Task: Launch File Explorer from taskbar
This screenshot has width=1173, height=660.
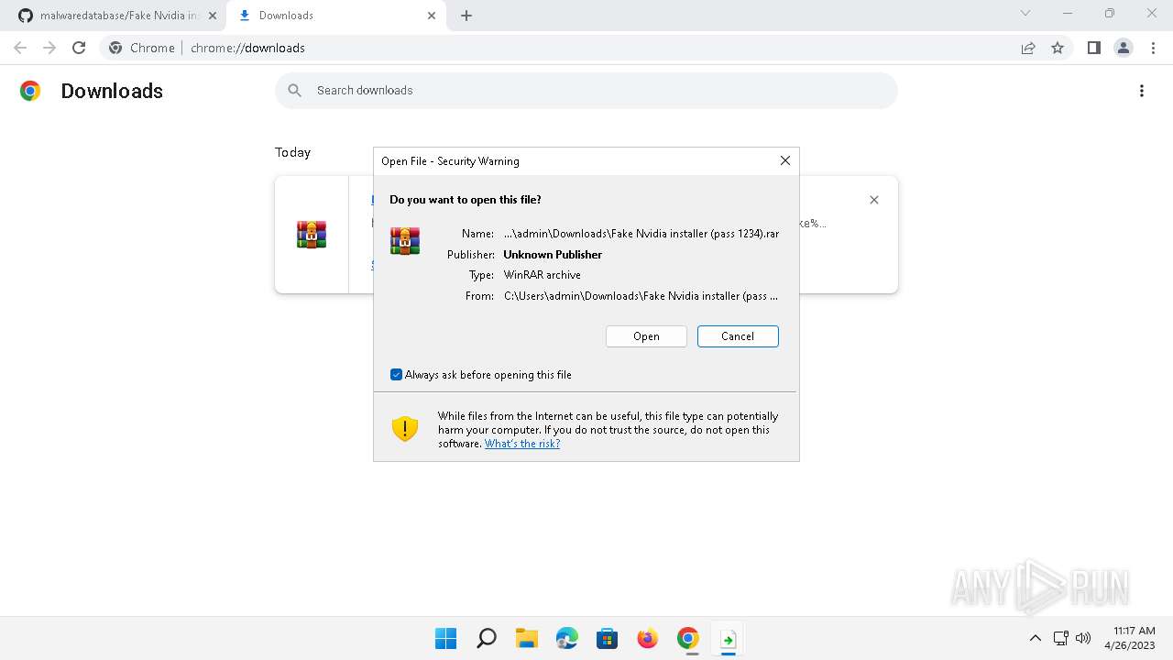Action: 527,638
